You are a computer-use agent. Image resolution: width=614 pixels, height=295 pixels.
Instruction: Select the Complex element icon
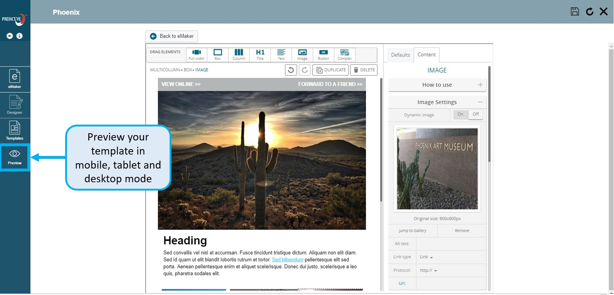coord(345,55)
